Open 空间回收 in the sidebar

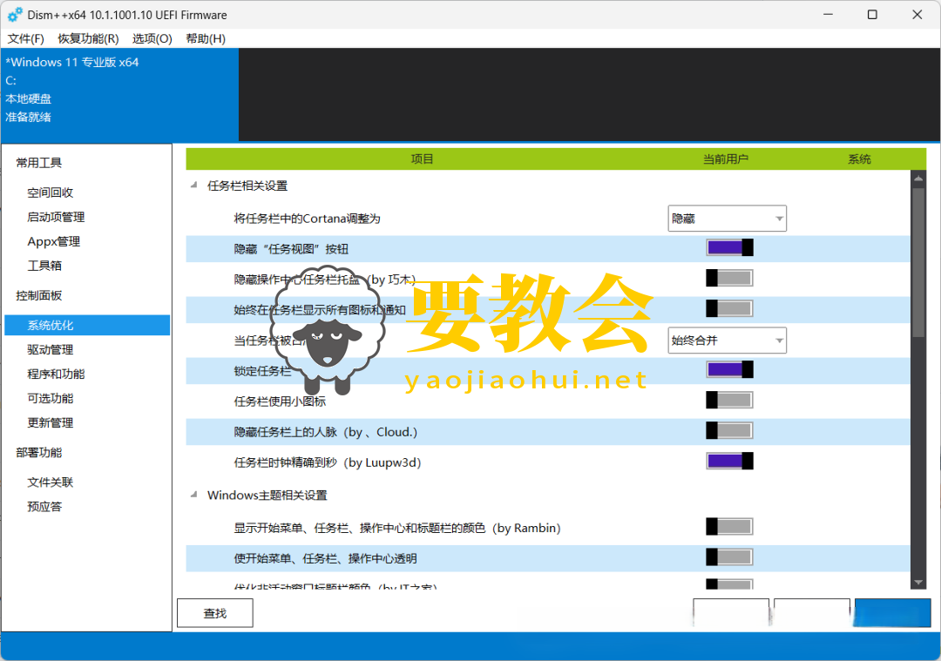pyautogui.click(x=50, y=192)
